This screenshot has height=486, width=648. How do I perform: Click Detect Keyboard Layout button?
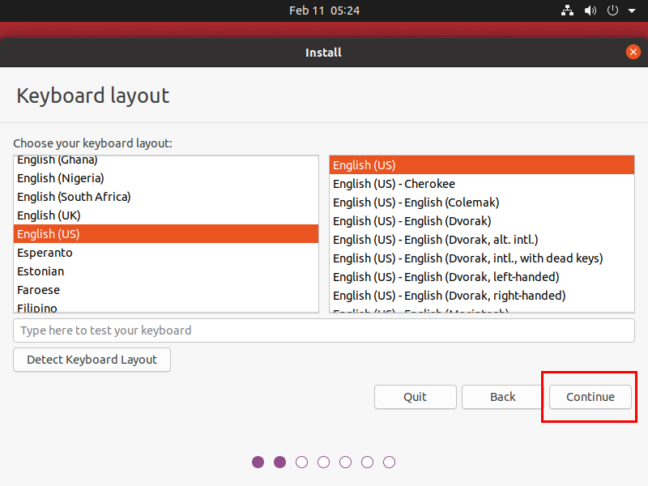click(x=92, y=360)
